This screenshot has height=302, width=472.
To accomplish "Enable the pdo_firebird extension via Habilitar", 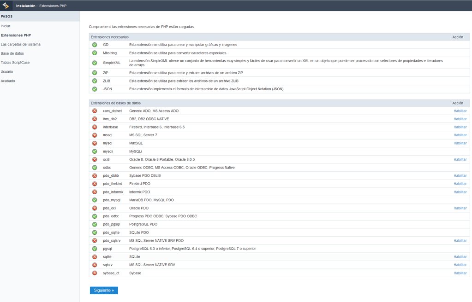I will (460, 183).
